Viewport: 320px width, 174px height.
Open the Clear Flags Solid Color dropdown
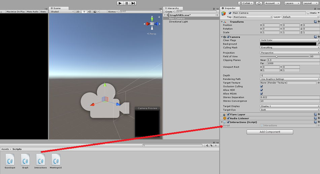click(290, 40)
